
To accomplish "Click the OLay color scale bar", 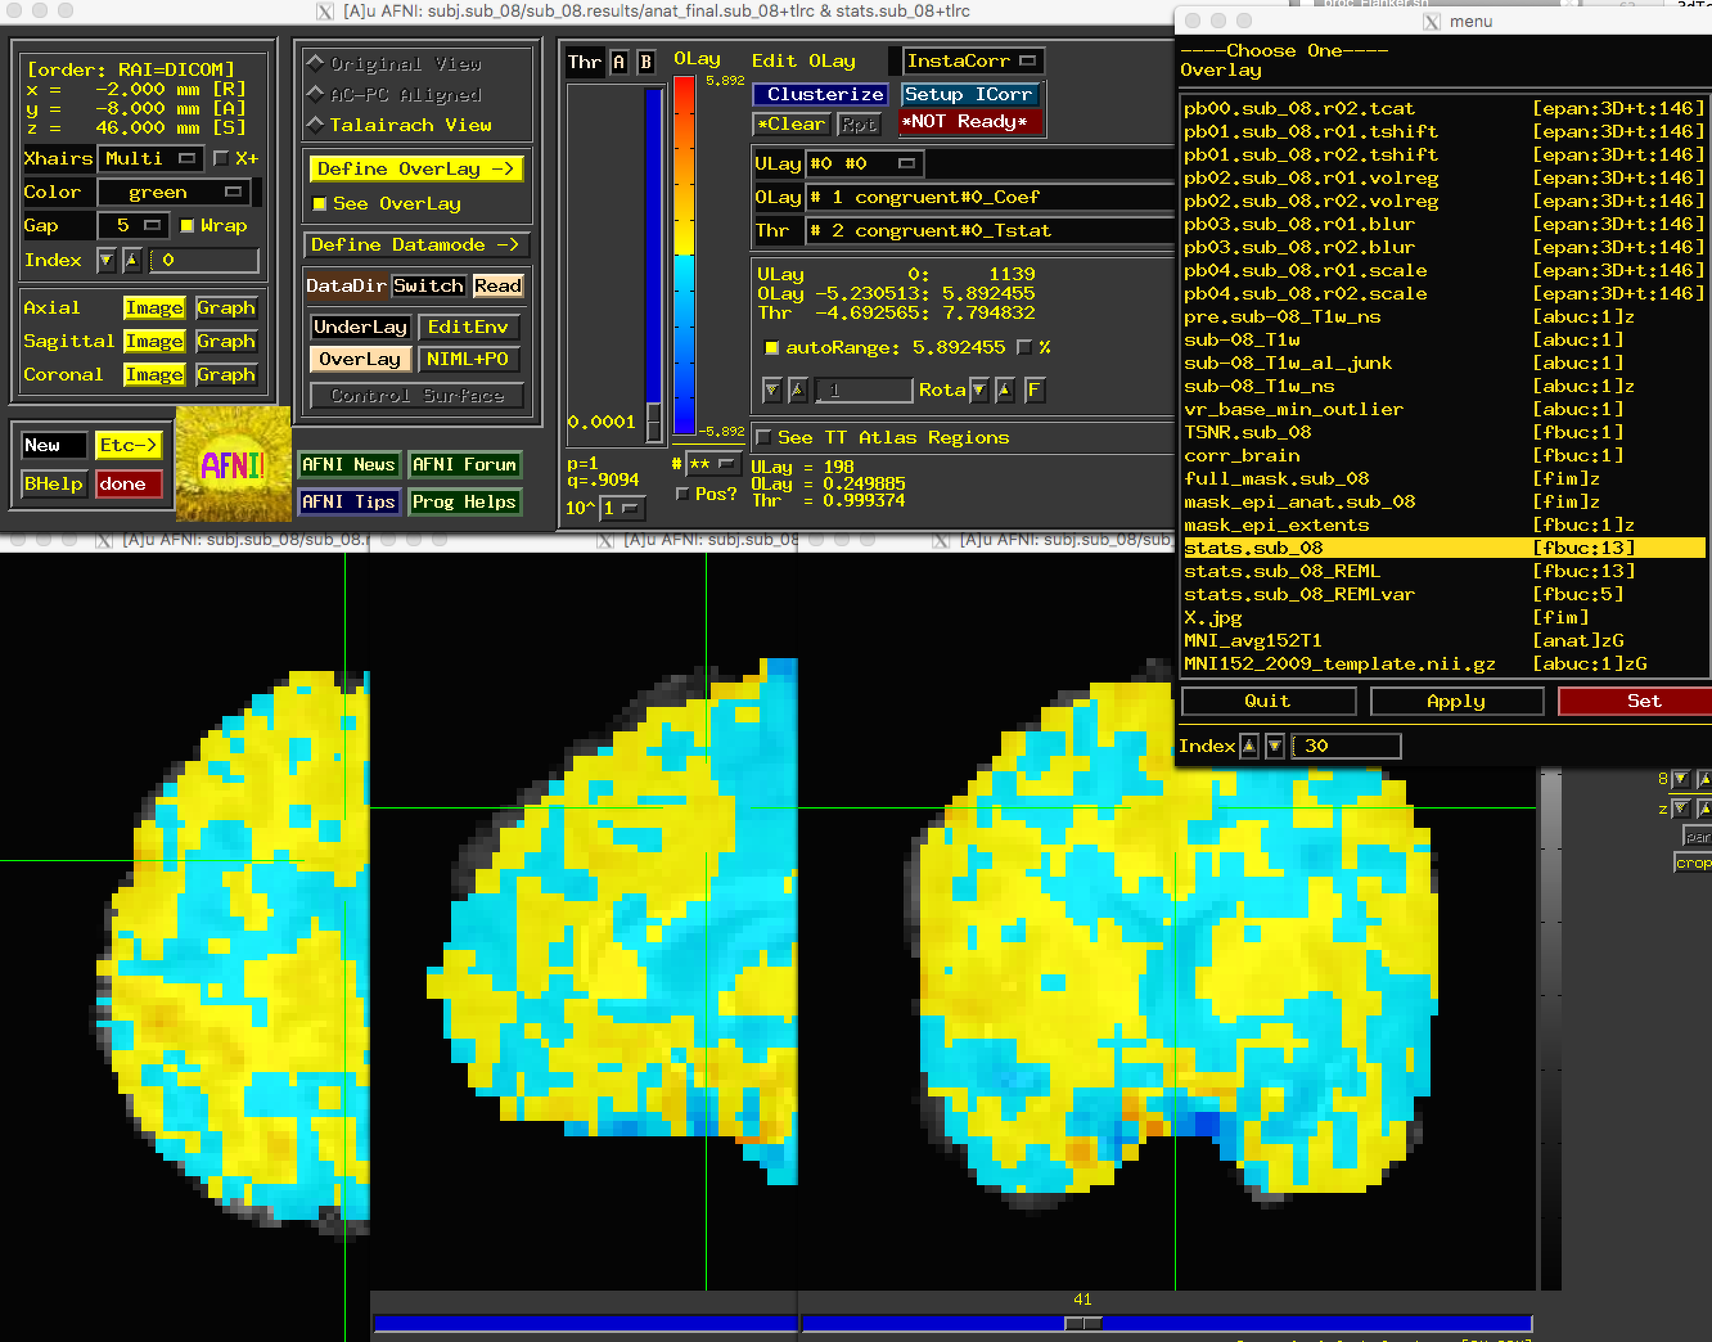I will pyautogui.click(x=684, y=255).
